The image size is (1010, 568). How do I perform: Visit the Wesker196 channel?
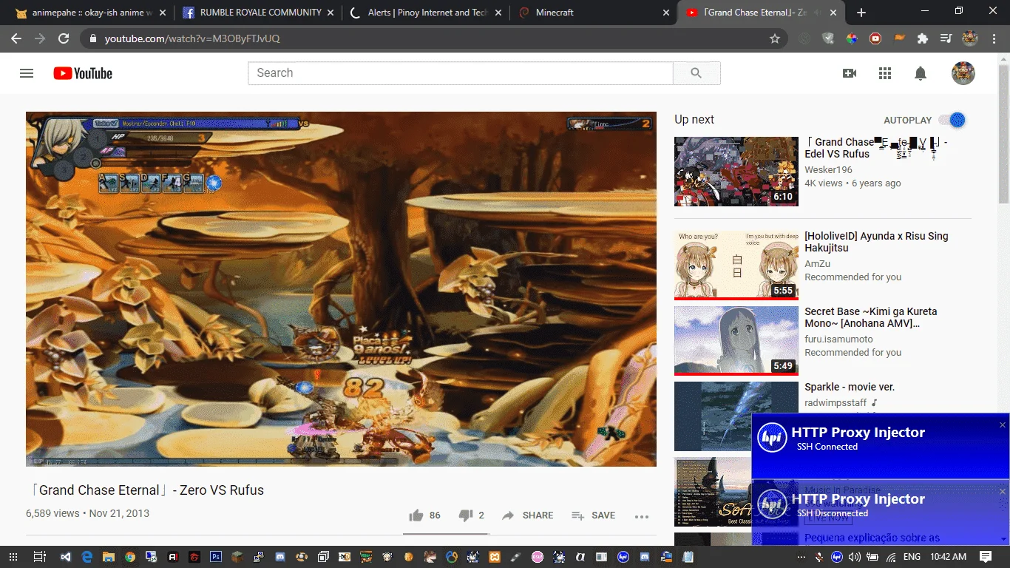coord(828,170)
